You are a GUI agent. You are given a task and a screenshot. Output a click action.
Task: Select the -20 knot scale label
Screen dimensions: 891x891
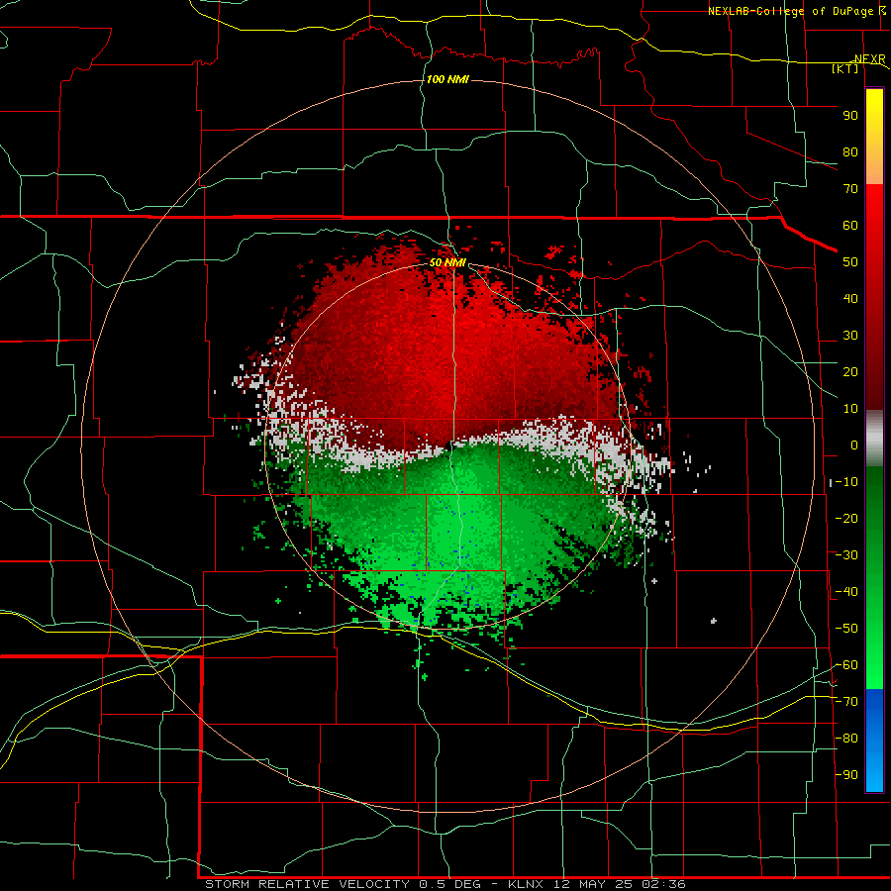[846, 518]
